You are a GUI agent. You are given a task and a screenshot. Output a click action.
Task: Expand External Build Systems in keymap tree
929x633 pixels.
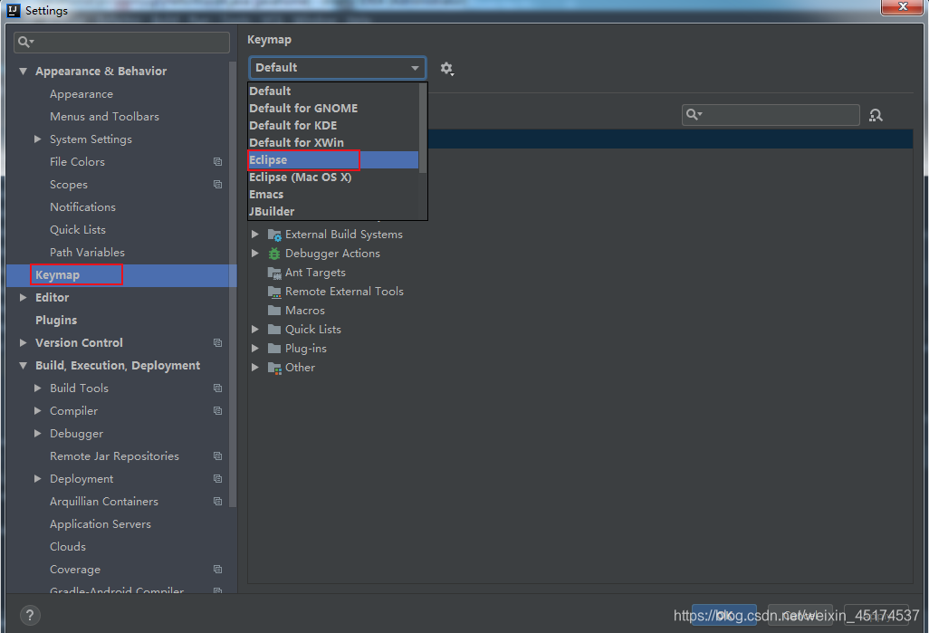[255, 235]
